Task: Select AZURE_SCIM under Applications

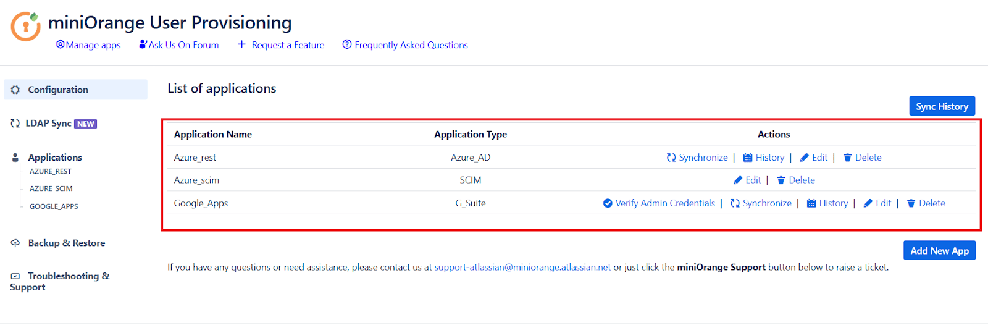Action: click(x=51, y=188)
